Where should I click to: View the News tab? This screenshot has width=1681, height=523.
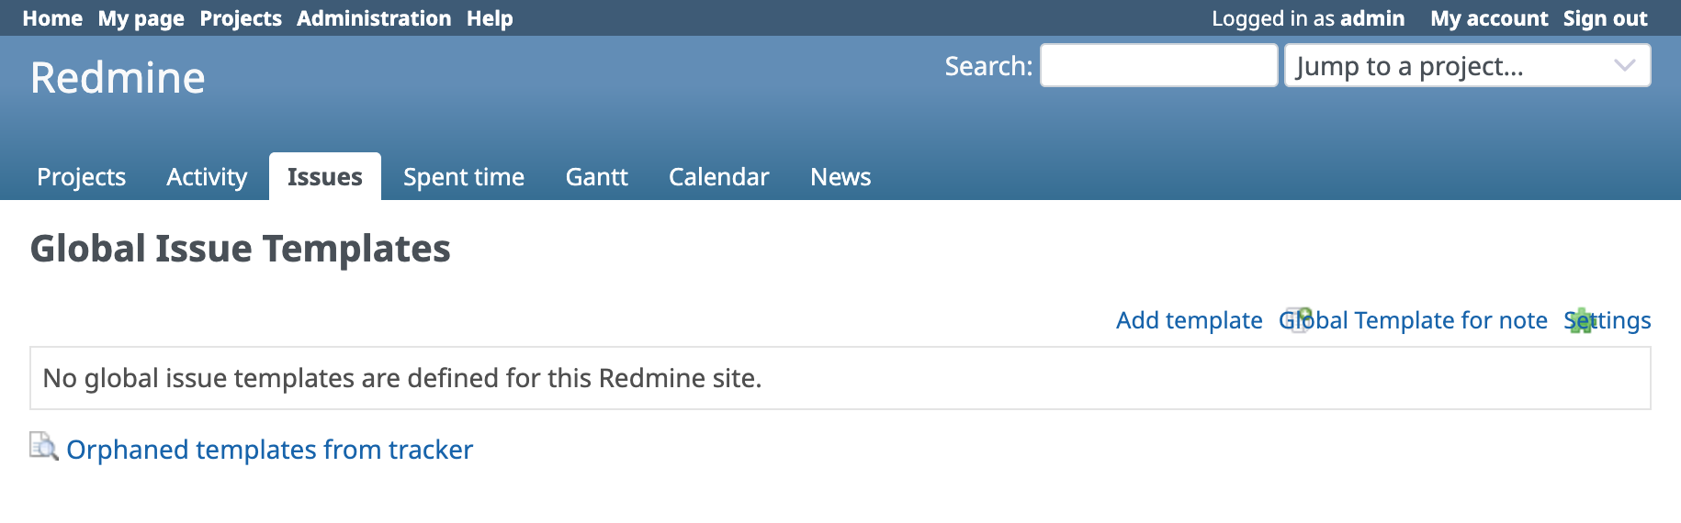tap(840, 177)
